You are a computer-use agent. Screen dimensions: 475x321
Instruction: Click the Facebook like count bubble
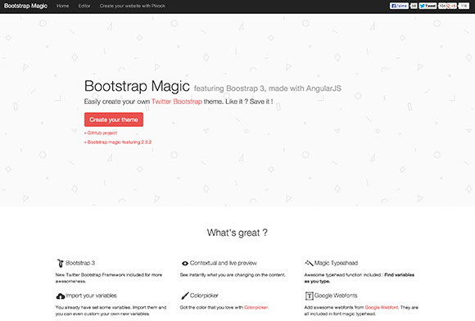pos(414,6)
